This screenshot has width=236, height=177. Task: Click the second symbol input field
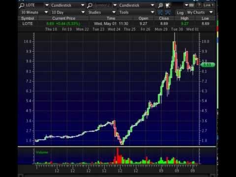click(x=103, y=5)
